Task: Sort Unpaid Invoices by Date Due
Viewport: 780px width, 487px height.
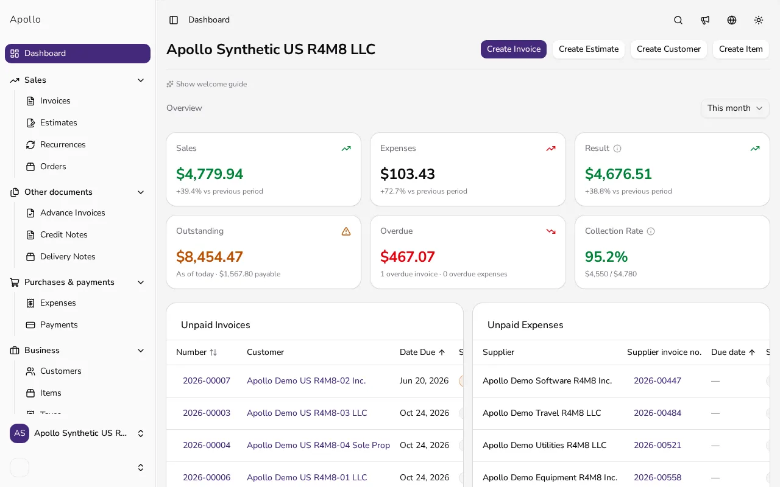Action: pyautogui.click(x=423, y=352)
